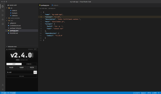Click the sync changes icon in status bar
Screen dimensions: 161x94
pyautogui.click(x=8, y=93)
